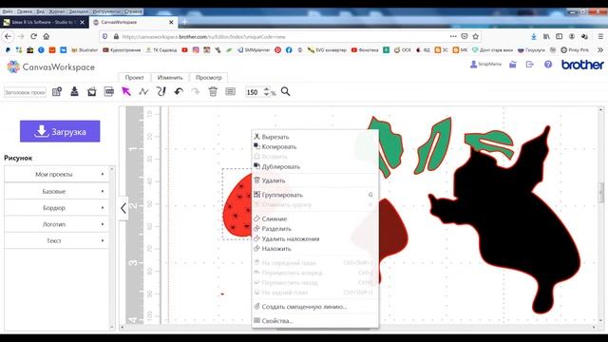The height and width of the screenshot is (342, 608).
Task: Open the Firefox sidebar toggle icon
Action: point(560,36)
